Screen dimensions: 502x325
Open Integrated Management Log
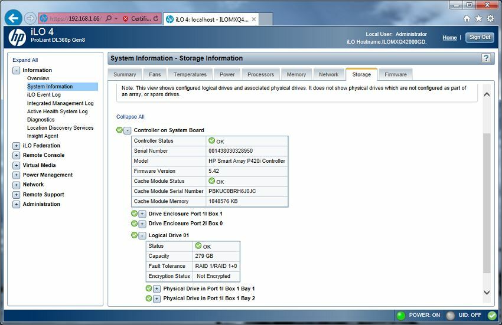[x=60, y=103]
